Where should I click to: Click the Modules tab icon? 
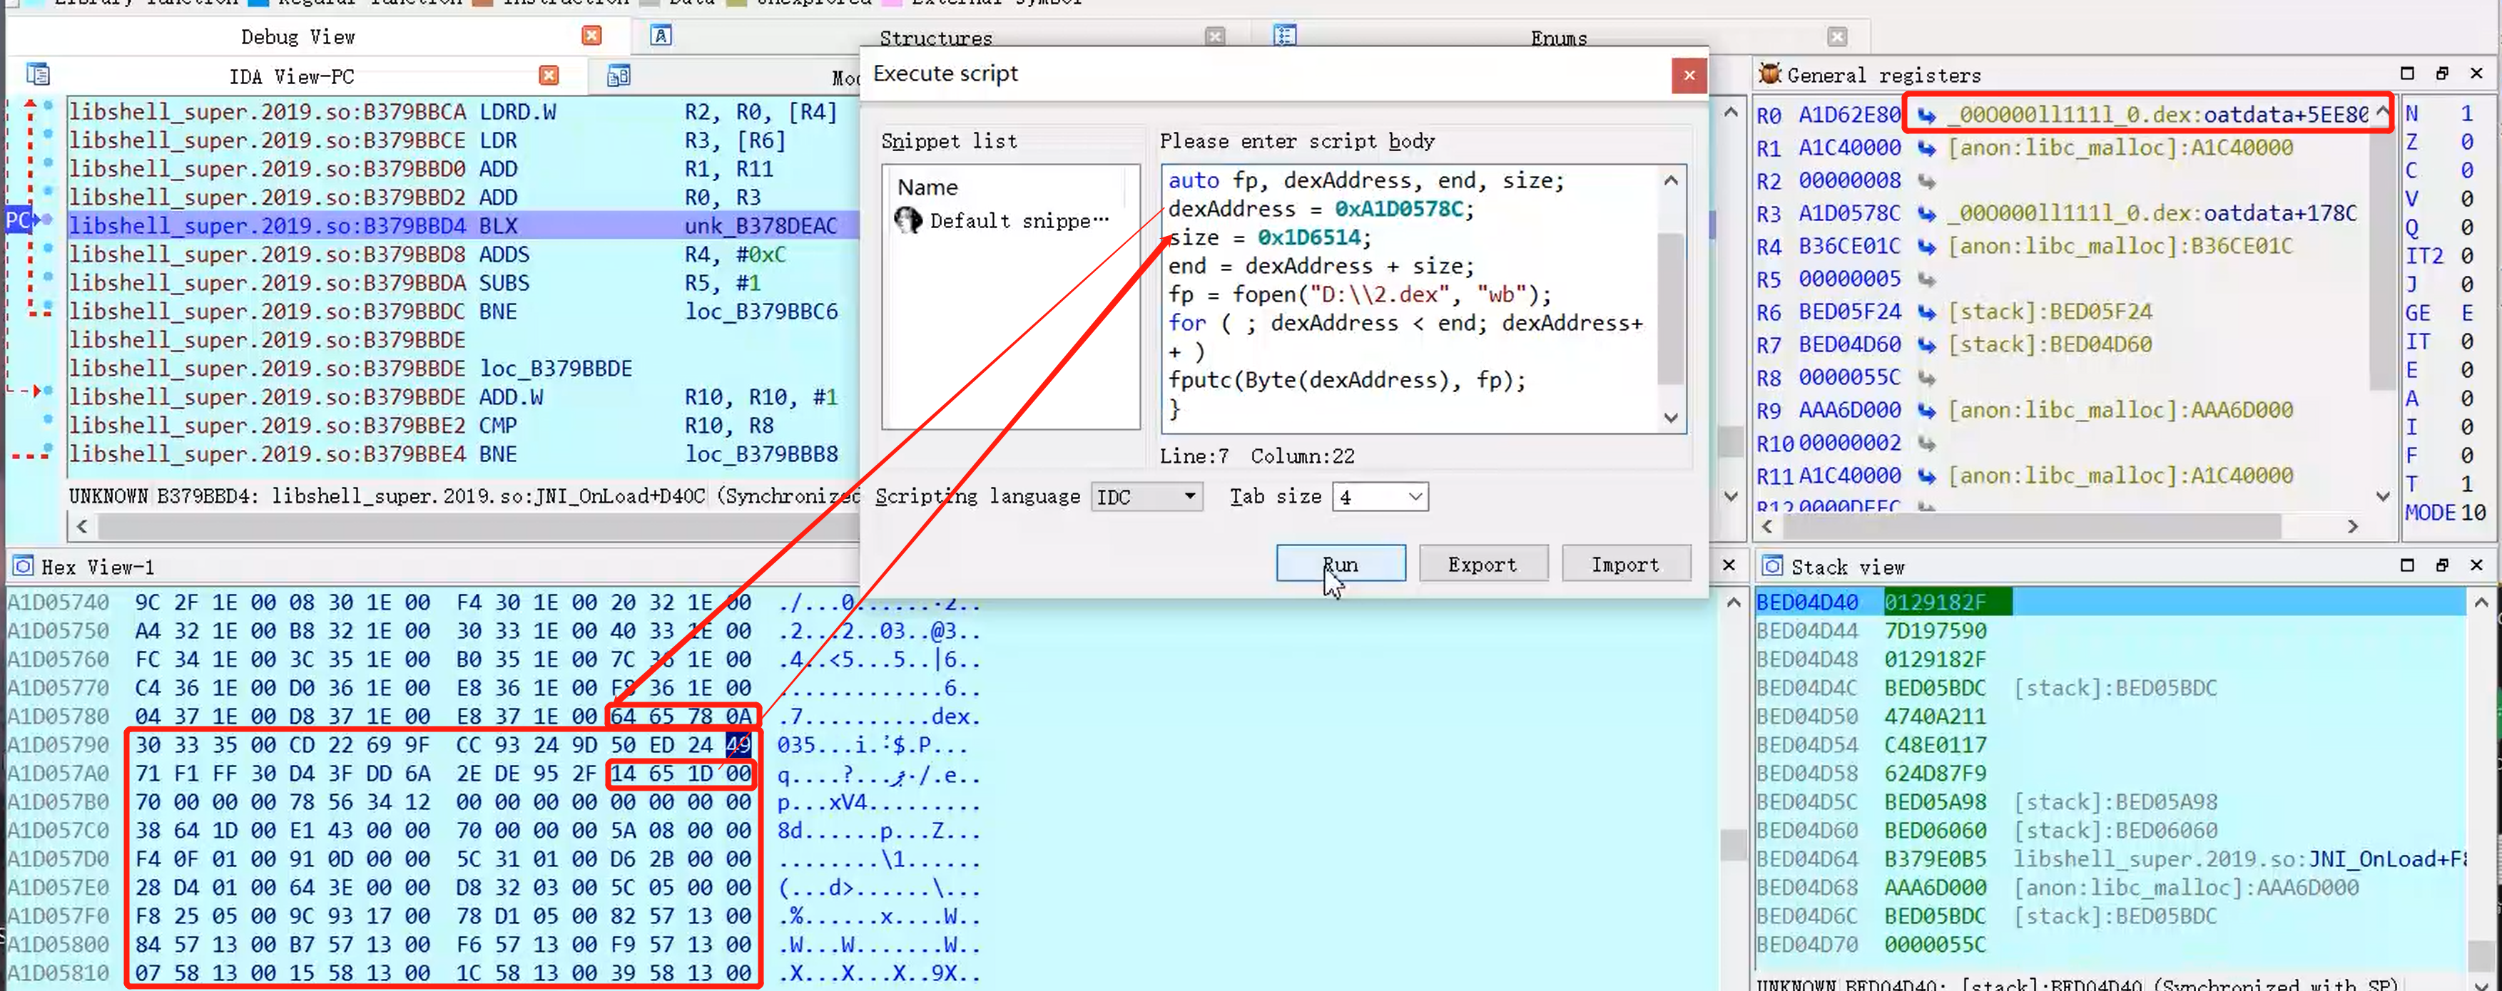point(619,76)
